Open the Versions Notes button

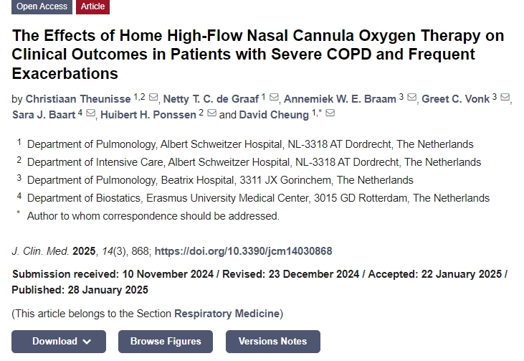point(272,342)
